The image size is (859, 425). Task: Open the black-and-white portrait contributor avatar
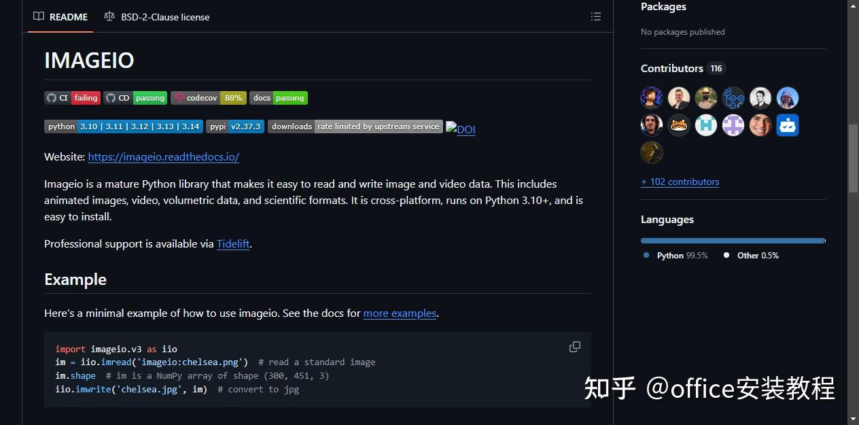point(760,98)
